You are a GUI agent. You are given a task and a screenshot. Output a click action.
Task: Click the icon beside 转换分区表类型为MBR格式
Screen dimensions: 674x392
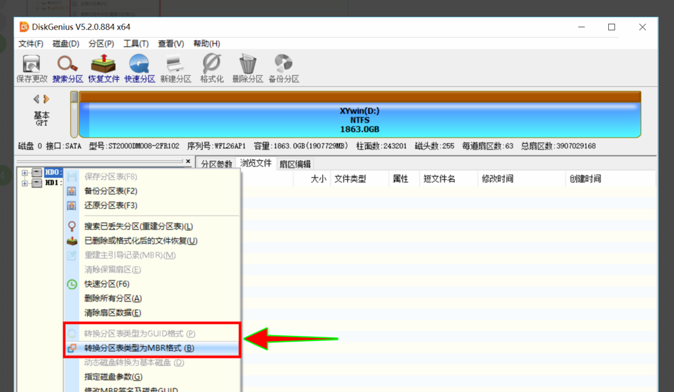pos(72,348)
